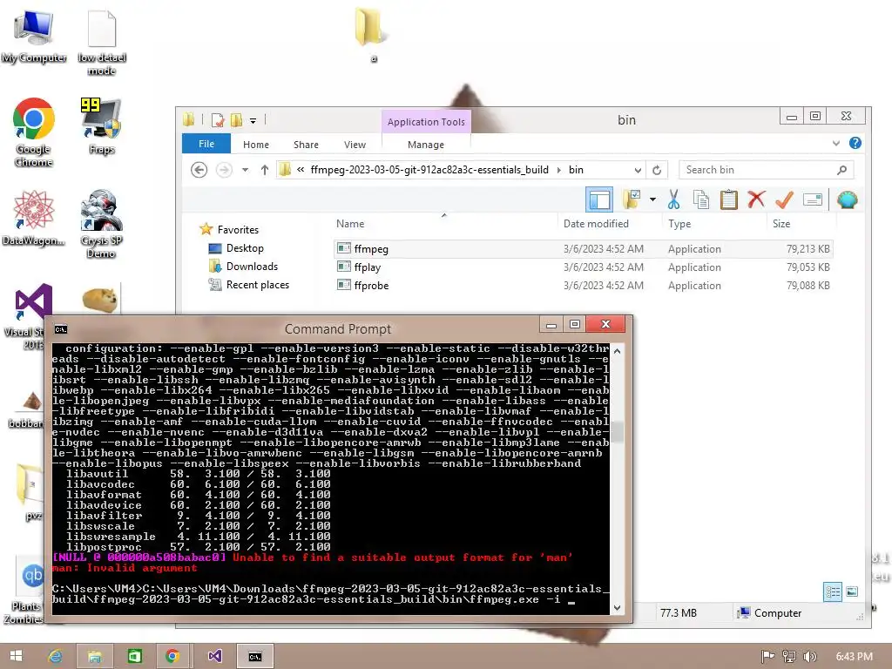
Task: Select the Fraps desktop shortcut
Action: 101,126
